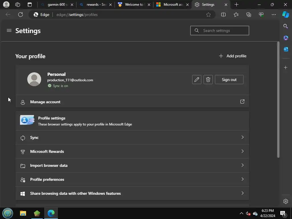Click the Personal profile avatar picture

[34, 79]
